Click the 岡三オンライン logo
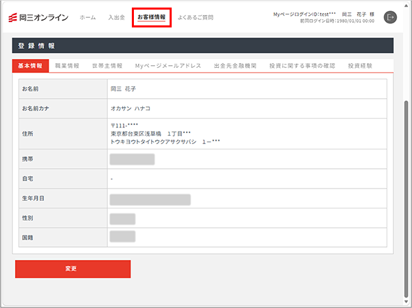The height and width of the screenshot is (308, 412). coord(38,18)
